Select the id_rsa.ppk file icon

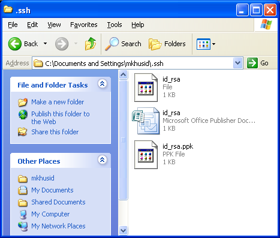pos(146,155)
